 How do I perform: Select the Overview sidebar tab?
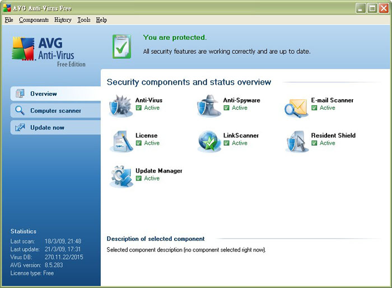(44, 94)
